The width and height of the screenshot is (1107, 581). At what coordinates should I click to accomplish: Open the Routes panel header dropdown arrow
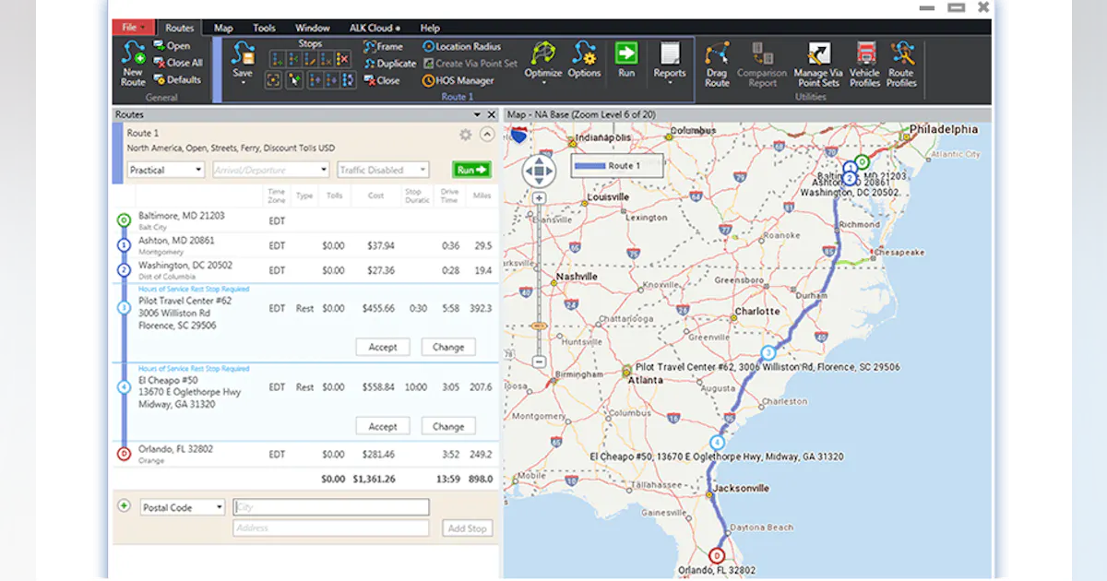pyautogui.click(x=477, y=114)
